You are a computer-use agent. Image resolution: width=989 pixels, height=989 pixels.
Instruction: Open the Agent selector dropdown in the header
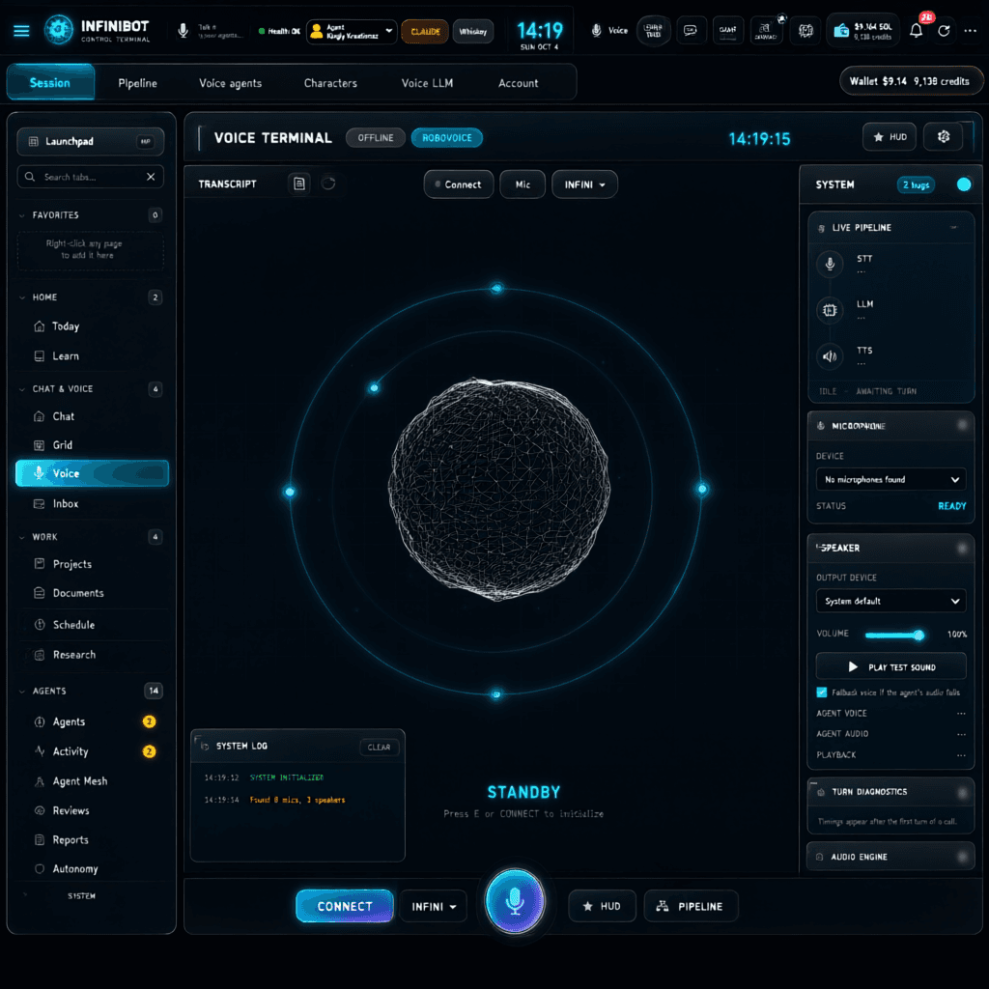352,31
